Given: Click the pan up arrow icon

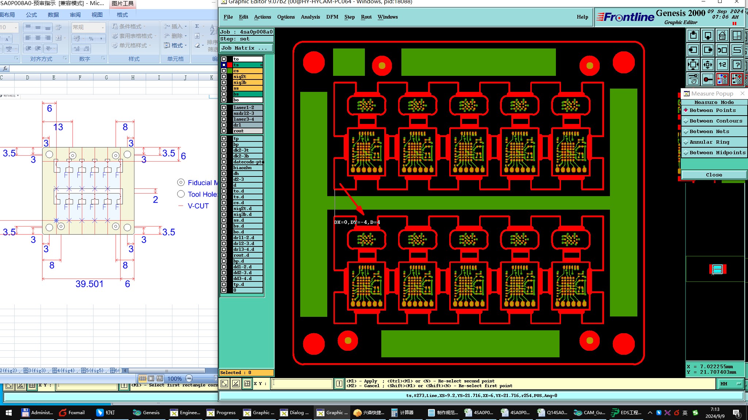Looking at the screenshot, I should [693, 36].
